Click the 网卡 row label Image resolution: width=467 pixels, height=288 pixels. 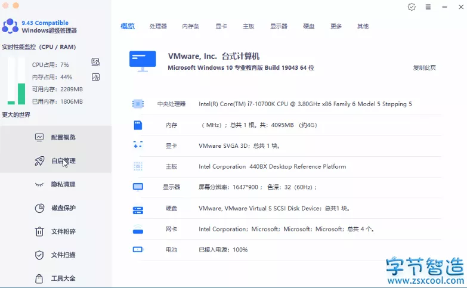pos(172,229)
